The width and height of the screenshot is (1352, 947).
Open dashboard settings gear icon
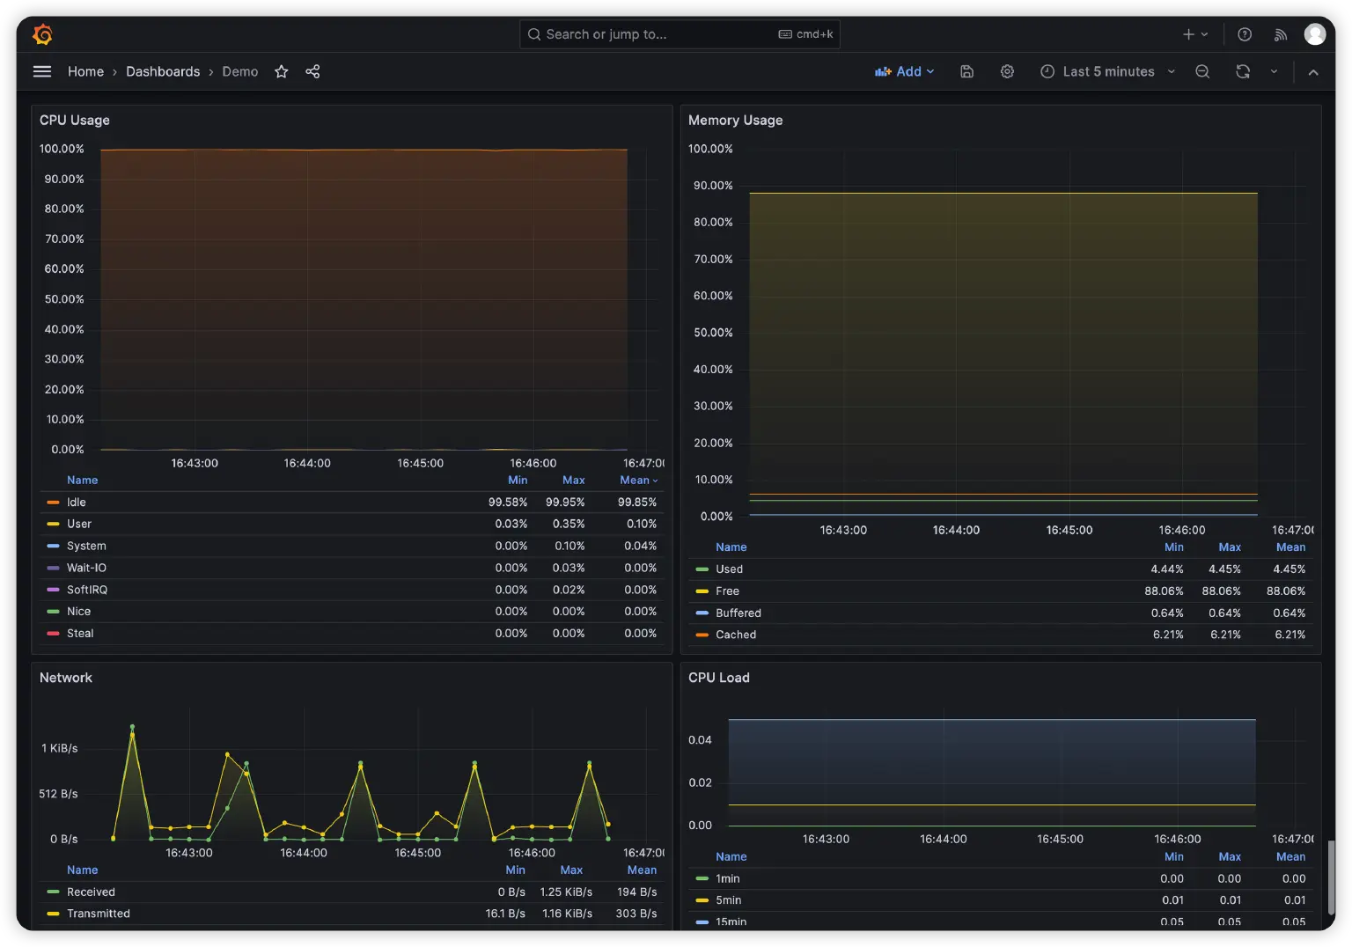click(1007, 71)
